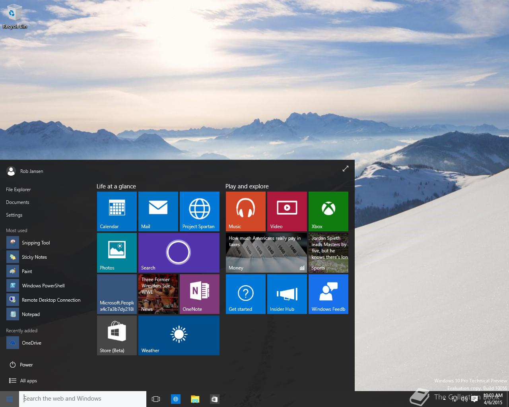Expand the Start menu to full screen
Screen dimensions: 509x407
point(346,169)
